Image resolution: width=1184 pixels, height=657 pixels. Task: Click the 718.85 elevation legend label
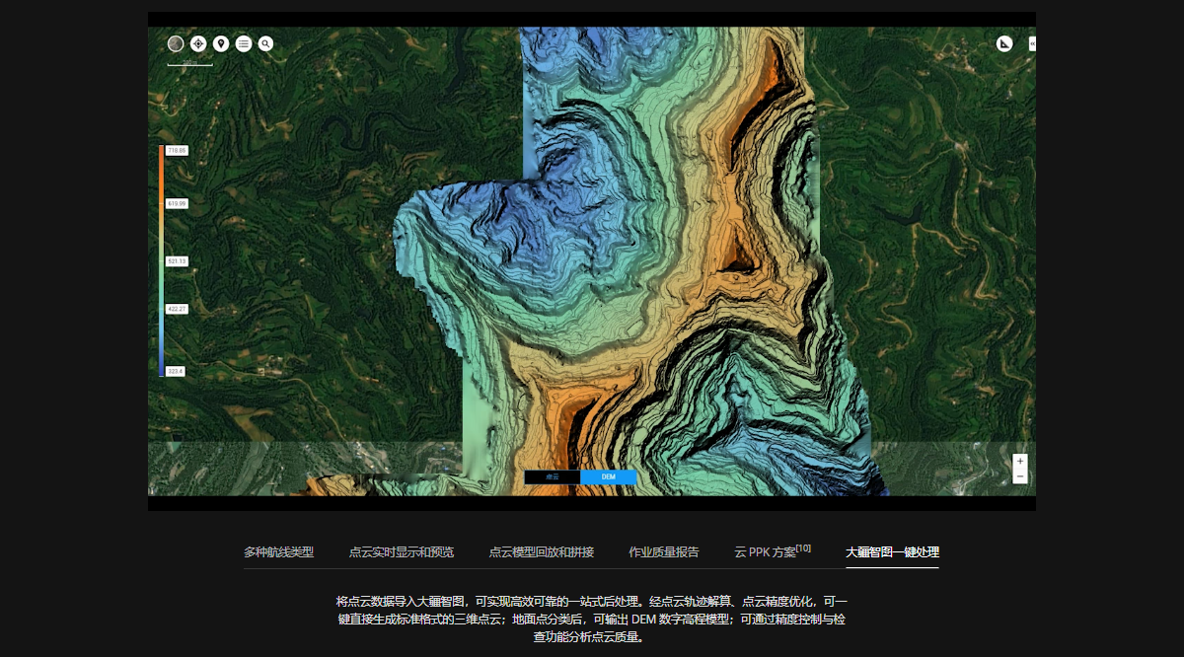(x=177, y=150)
